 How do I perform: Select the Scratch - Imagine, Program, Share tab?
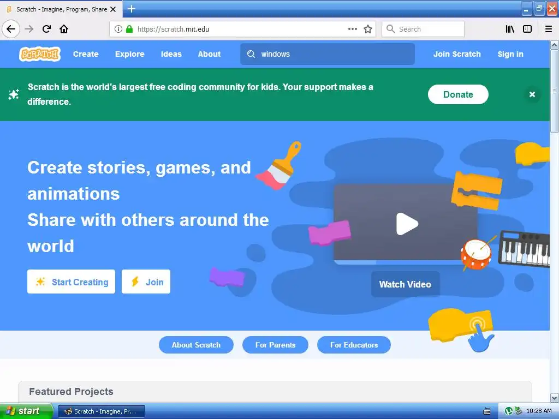click(61, 9)
